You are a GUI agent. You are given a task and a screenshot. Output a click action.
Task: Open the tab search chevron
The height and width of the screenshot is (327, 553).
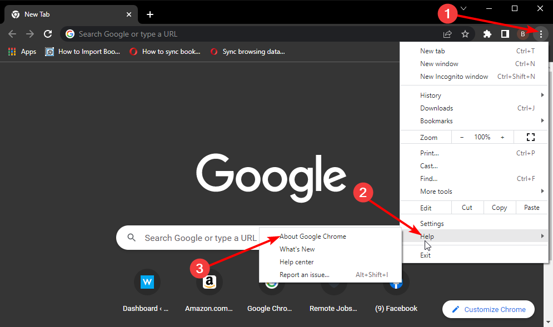(x=464, y=8)
